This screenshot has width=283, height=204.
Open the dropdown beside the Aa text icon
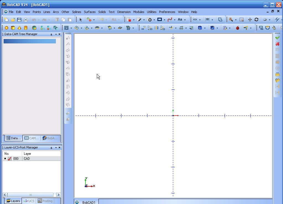185,20
